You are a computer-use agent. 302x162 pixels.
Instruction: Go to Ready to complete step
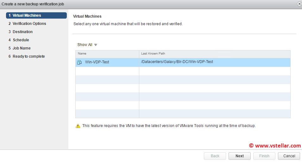click(x=28, y=56)
